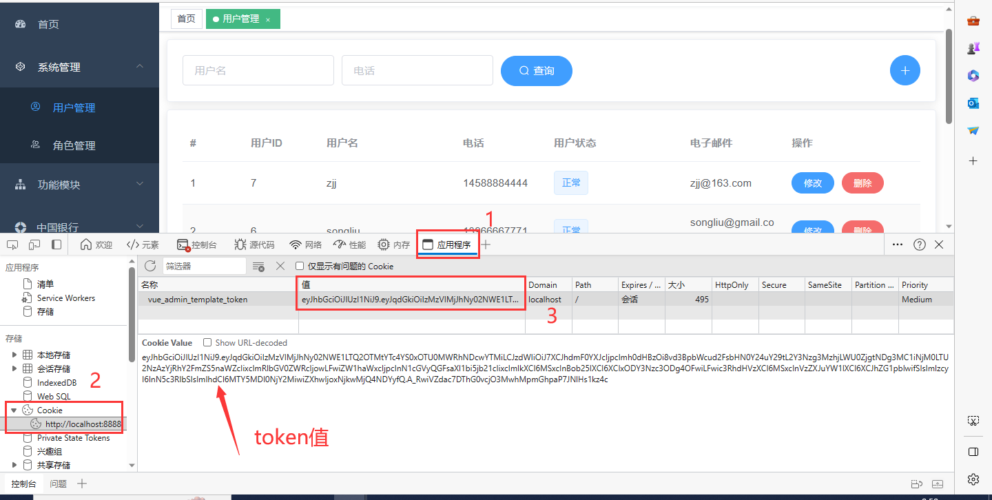Click the 筛选器 cookie filter field

coord(205,266)
